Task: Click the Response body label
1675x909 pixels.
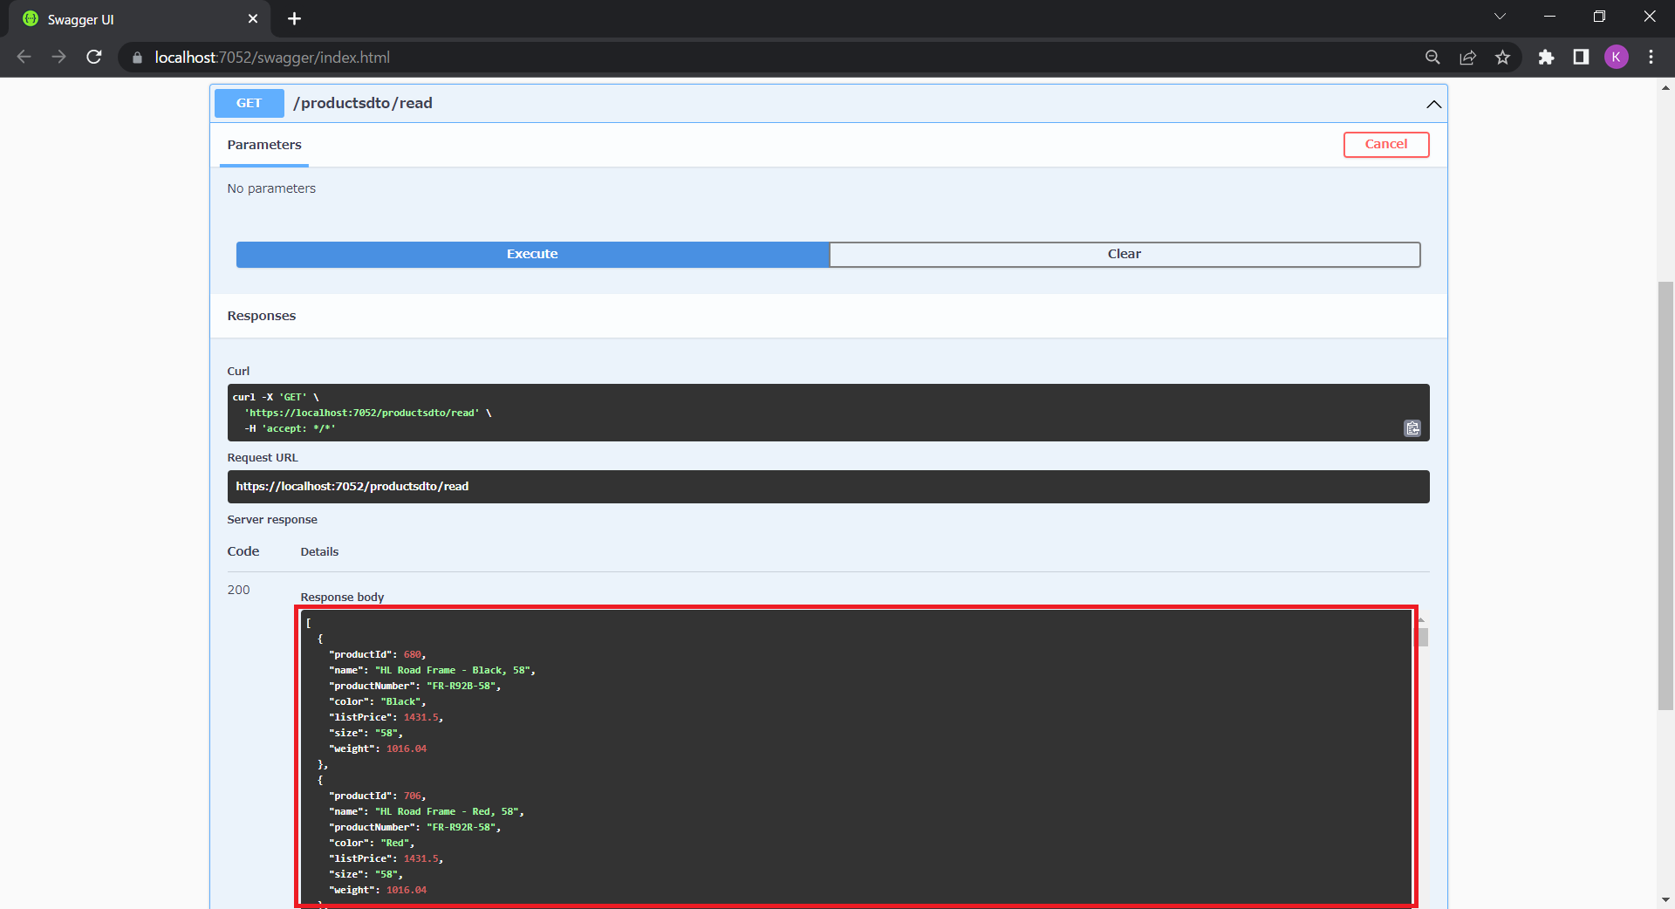Action: pos(342,598)
